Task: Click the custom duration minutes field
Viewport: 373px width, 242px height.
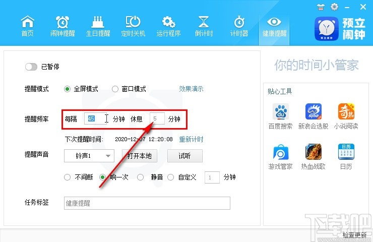Action: tap(212, 177)
